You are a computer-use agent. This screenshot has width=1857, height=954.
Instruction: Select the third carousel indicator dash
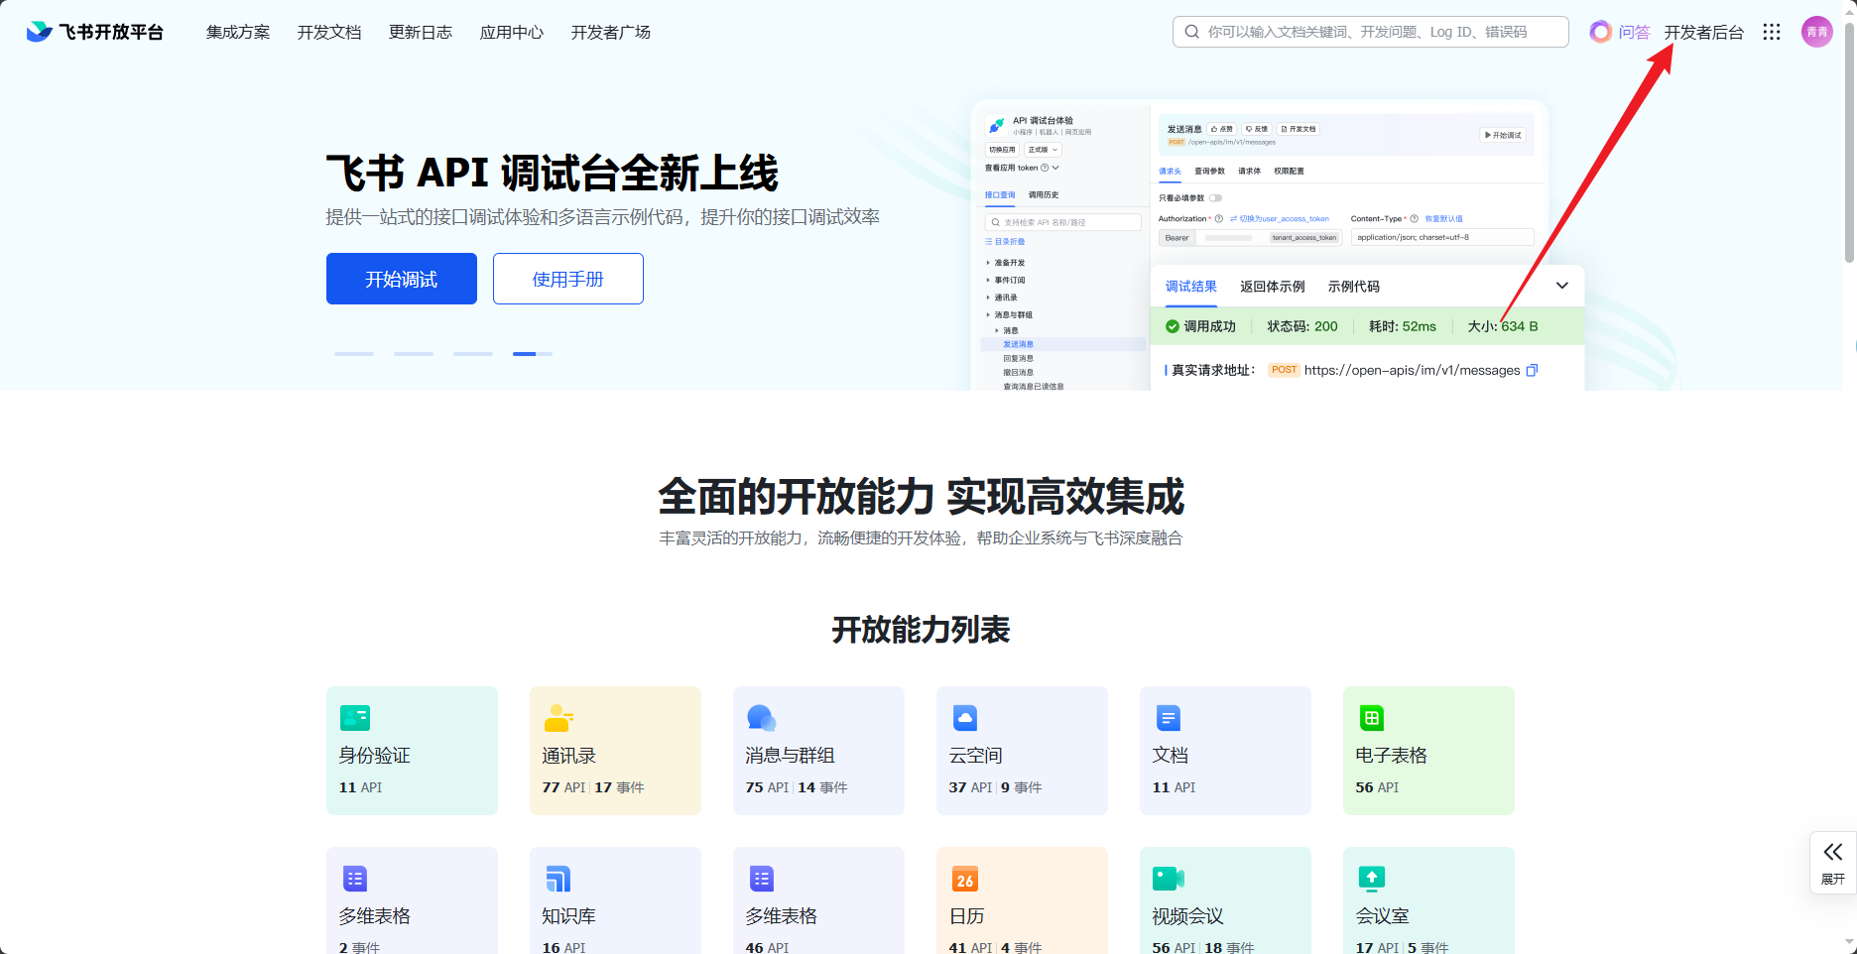[x=473, y=354]
